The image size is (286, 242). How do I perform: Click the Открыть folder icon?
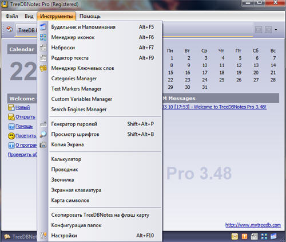[x=11, y=117]
